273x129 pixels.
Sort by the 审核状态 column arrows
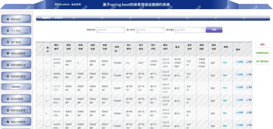[x=213, y=53]
